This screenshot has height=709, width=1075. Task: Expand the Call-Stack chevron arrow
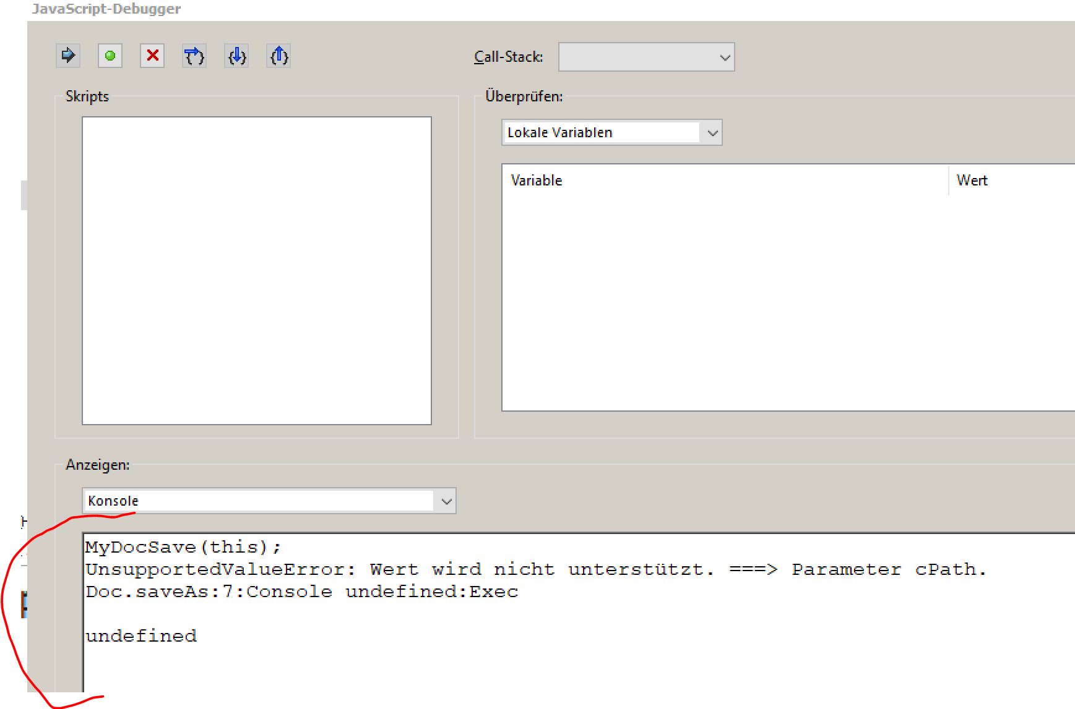pos(724,56)
